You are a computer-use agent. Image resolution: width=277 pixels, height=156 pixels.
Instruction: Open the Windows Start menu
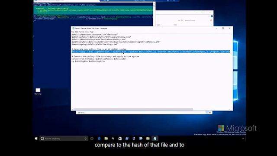tap(36, 139)
